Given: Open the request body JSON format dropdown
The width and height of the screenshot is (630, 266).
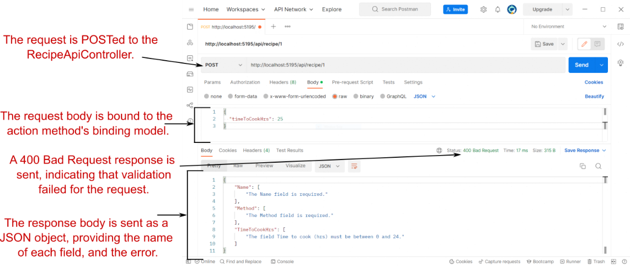Looking at the screenshot, I should 424,97.
